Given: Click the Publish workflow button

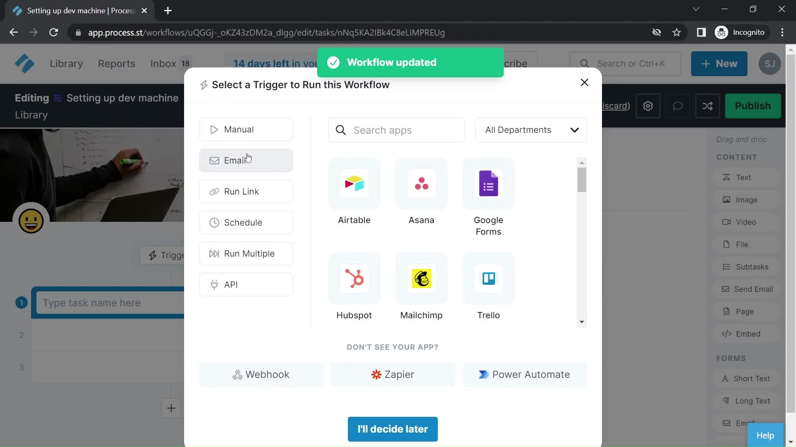Looking at the screenshot, I should click(753, 106).
